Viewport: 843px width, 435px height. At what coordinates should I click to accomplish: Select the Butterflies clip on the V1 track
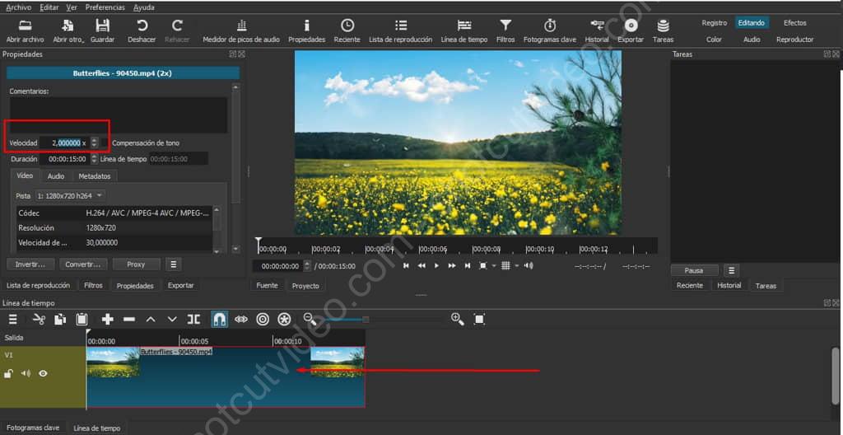click(x=226, y=377)
